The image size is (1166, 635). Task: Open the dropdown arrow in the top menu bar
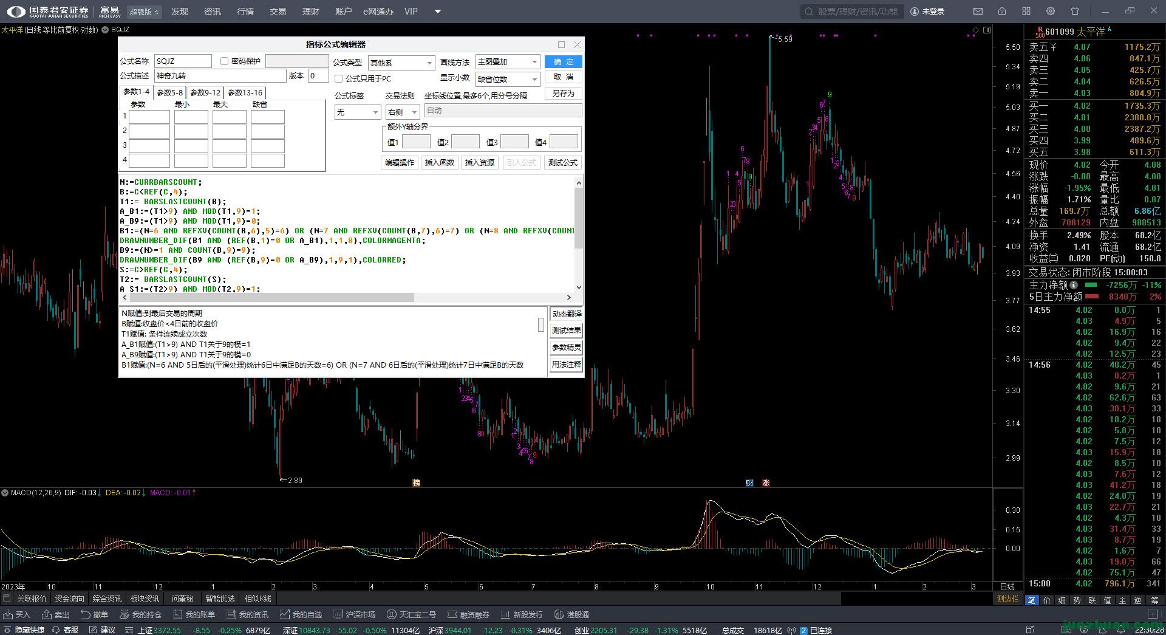click(437, 12)
